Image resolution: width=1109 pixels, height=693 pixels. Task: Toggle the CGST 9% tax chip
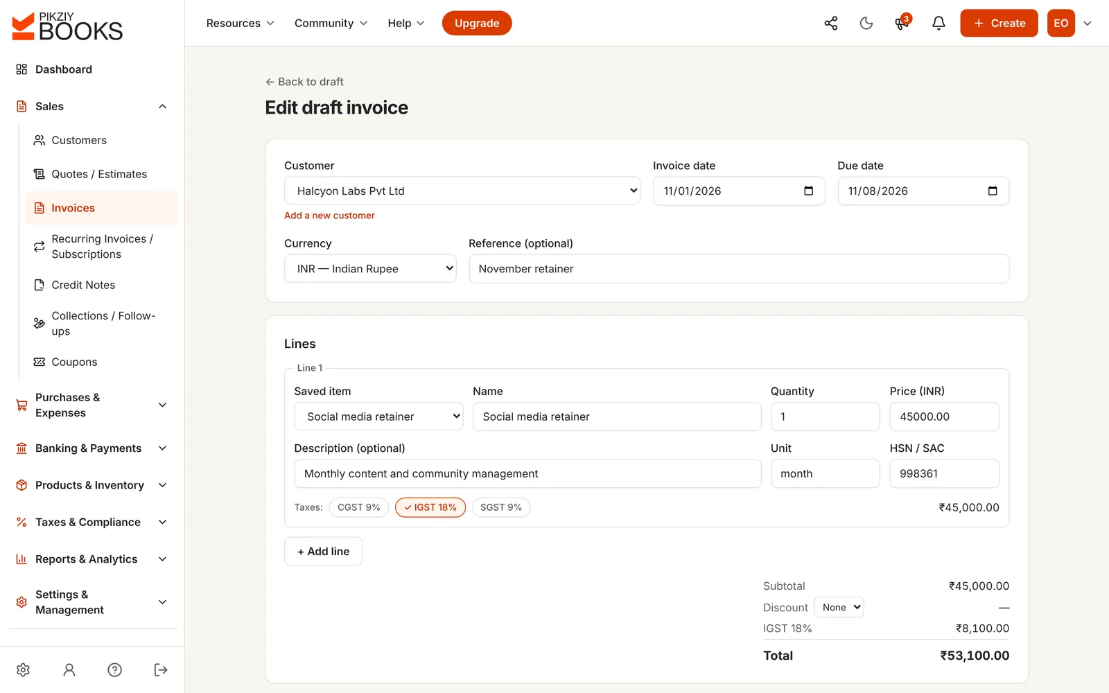point(358,507)
